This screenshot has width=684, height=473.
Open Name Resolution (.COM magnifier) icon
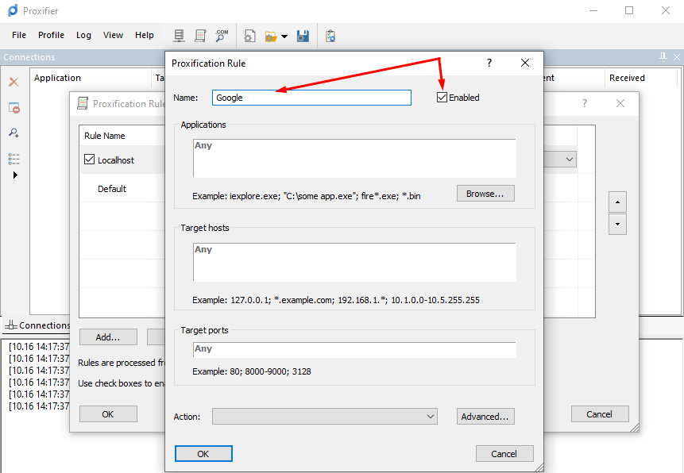tap(222, 36)
